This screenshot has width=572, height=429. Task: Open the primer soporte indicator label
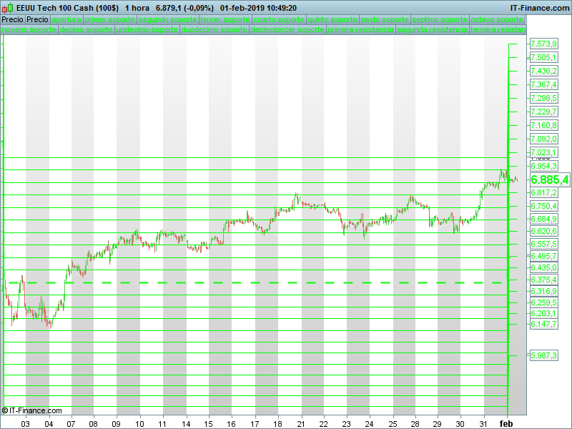109,19
